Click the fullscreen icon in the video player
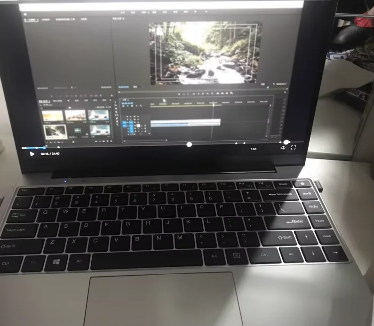 [x=293, y=147]
